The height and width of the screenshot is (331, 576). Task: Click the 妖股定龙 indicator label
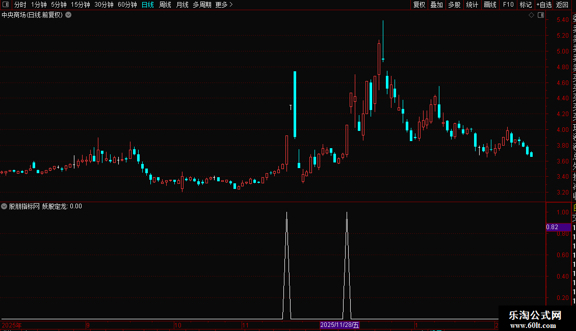coord(55,206)
